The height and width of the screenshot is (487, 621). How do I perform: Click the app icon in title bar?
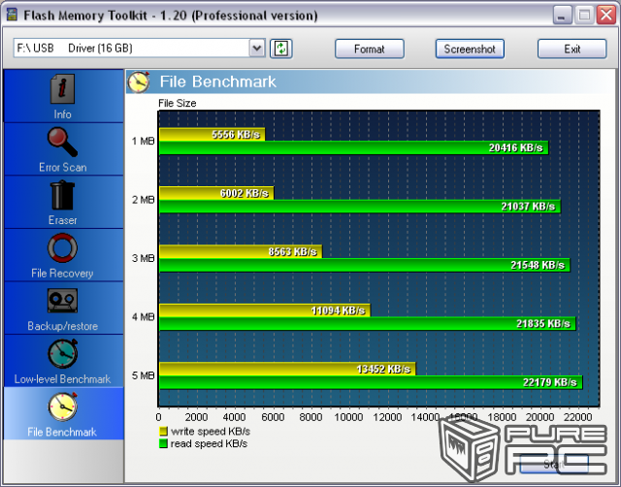point(12,16)
